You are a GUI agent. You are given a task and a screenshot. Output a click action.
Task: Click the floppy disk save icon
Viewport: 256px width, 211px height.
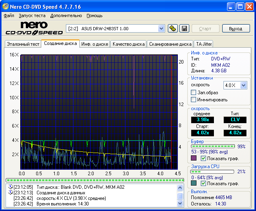coord(184,28)
